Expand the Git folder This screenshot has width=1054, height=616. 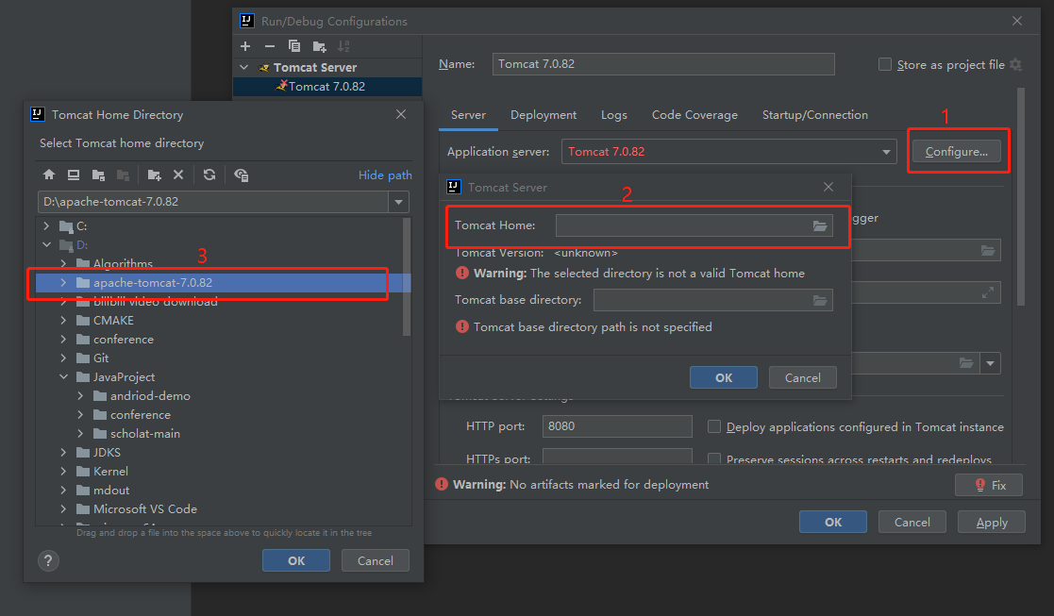63,358
